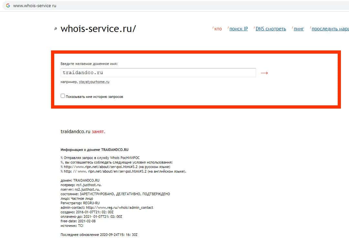Open the 'поиск IP' menu link
349x244 pixels.
pos(239,29)
